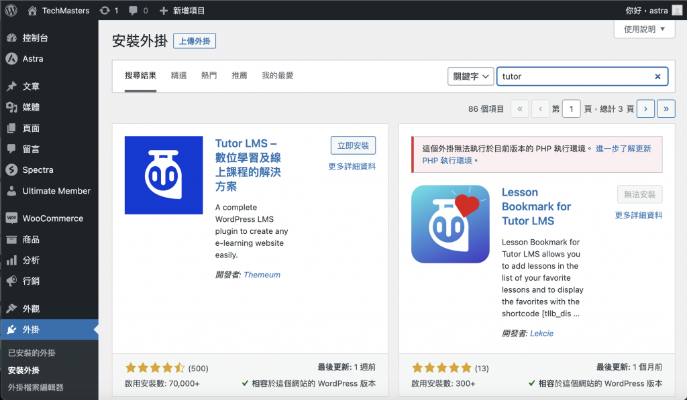This screenshot has height=400, width=687.
Task: Clear the search field with X icon
Action: tap(657, 76)
